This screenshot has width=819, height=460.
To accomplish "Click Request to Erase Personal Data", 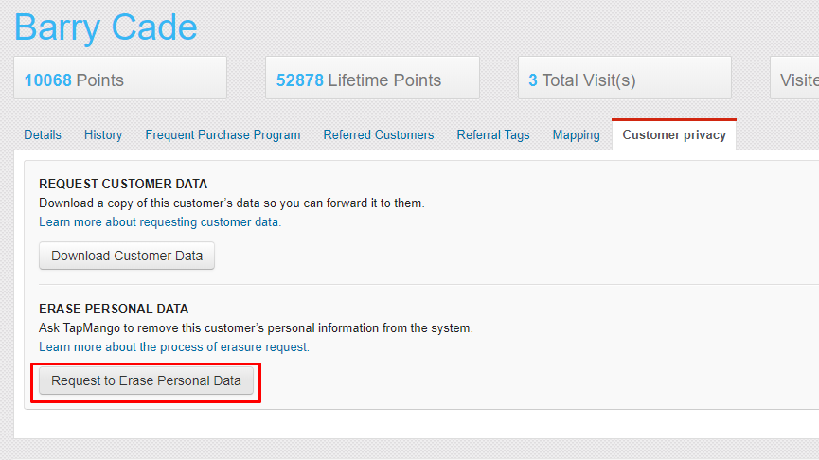I will click(x=146, y=380).
